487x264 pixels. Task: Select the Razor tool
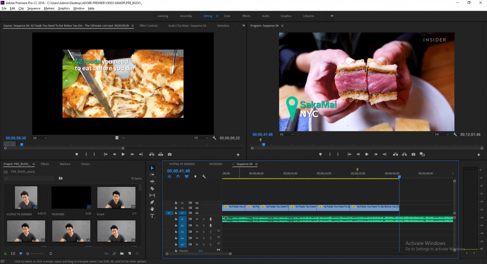click(152, 188)
